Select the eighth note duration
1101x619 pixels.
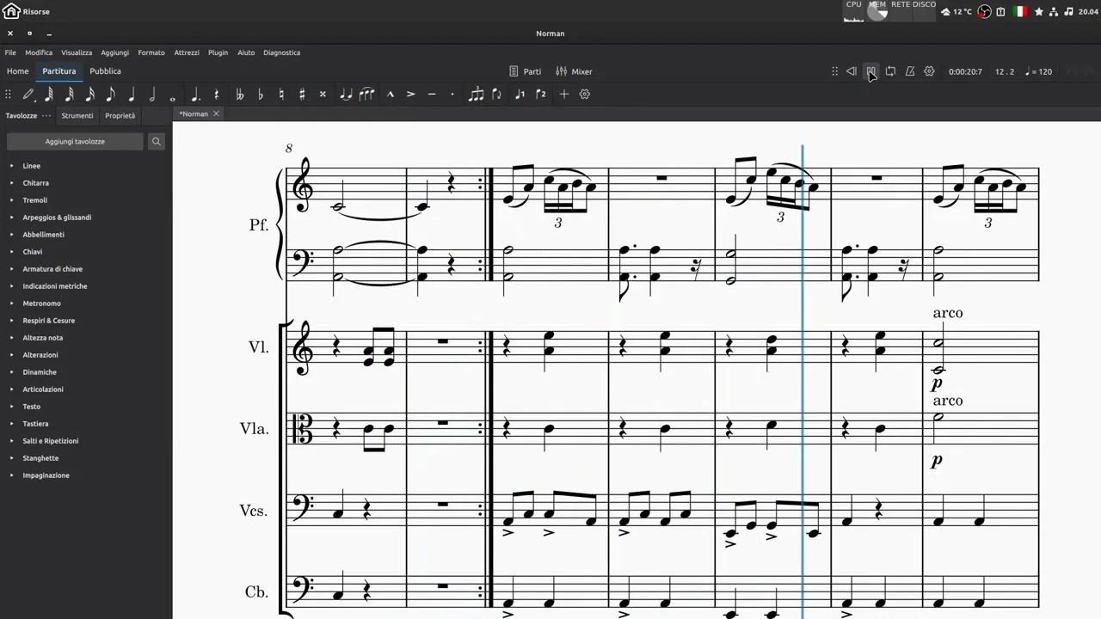tap(110, 94)
